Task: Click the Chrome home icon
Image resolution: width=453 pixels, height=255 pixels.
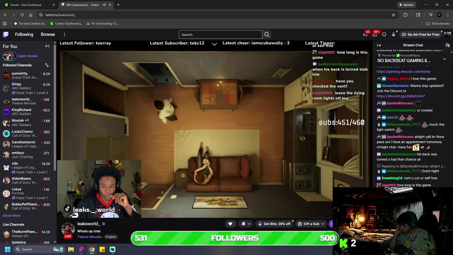Action: [x=31, y=15]
